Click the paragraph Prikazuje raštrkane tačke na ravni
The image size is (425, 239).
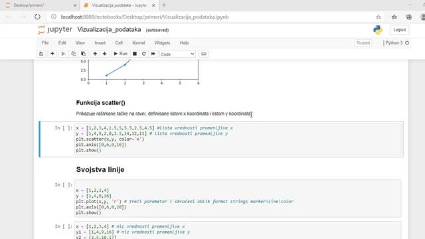164,114
